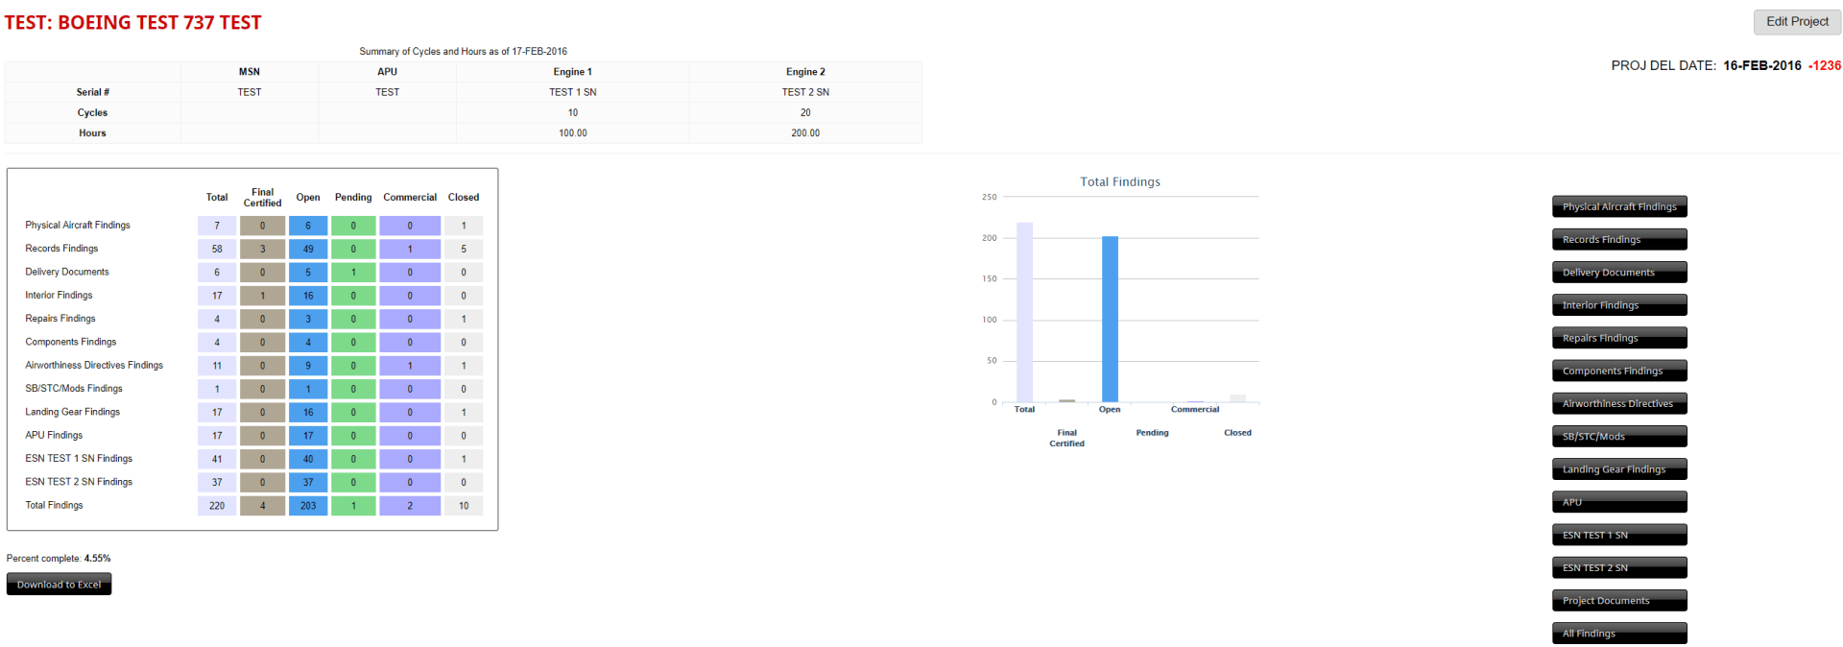Open SB/STC/Mods button on right
1843x647 pixels.
[1619, 436]
